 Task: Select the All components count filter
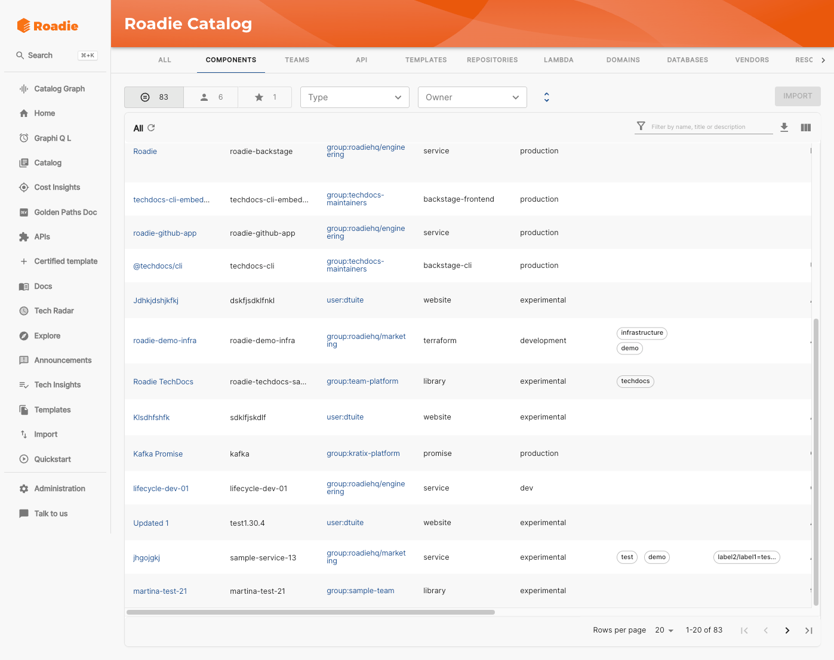[x=153, y=97]
